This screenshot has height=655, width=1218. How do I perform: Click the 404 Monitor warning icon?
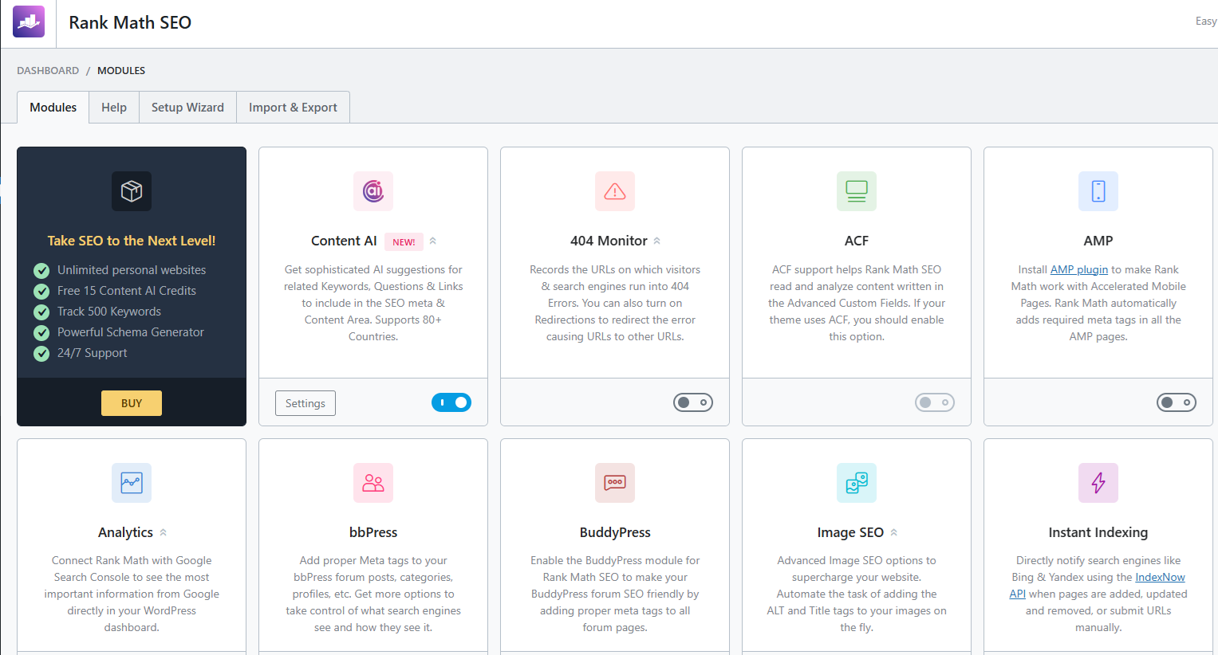click(x=615, y=191)
